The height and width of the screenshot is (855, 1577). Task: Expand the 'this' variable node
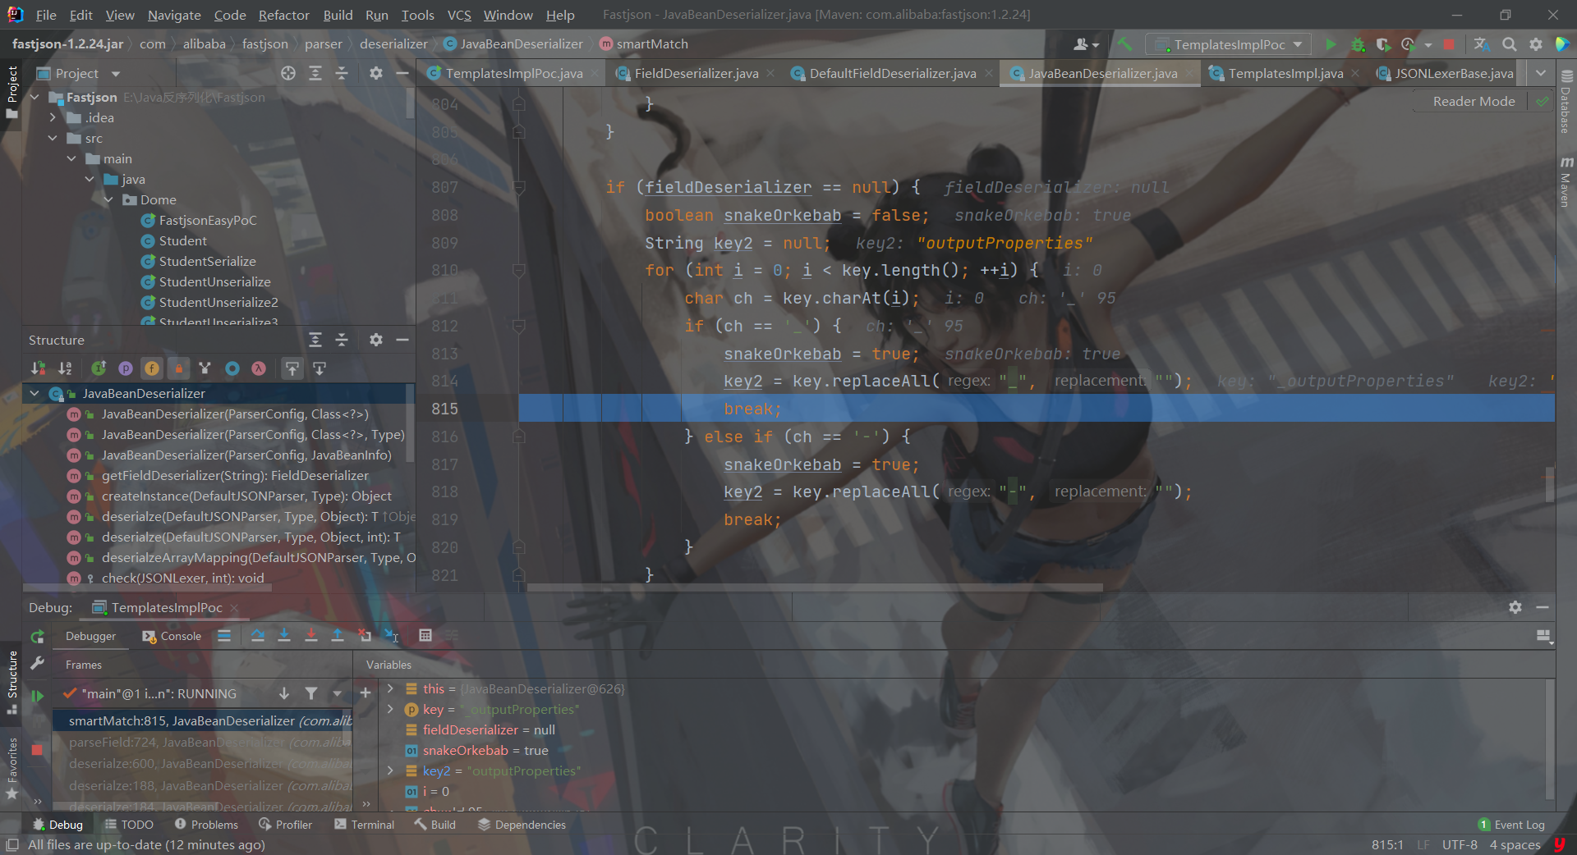(391, 688)
